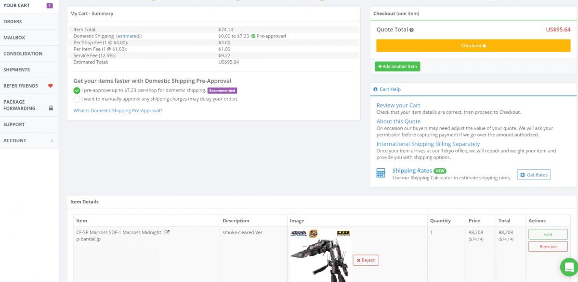Click the Macross item product image
578x282 pixels.
[321, 256]
